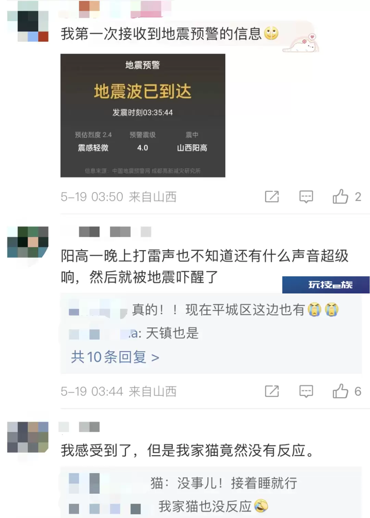Open third commenter's avatar profile

[x=28, y=437]
